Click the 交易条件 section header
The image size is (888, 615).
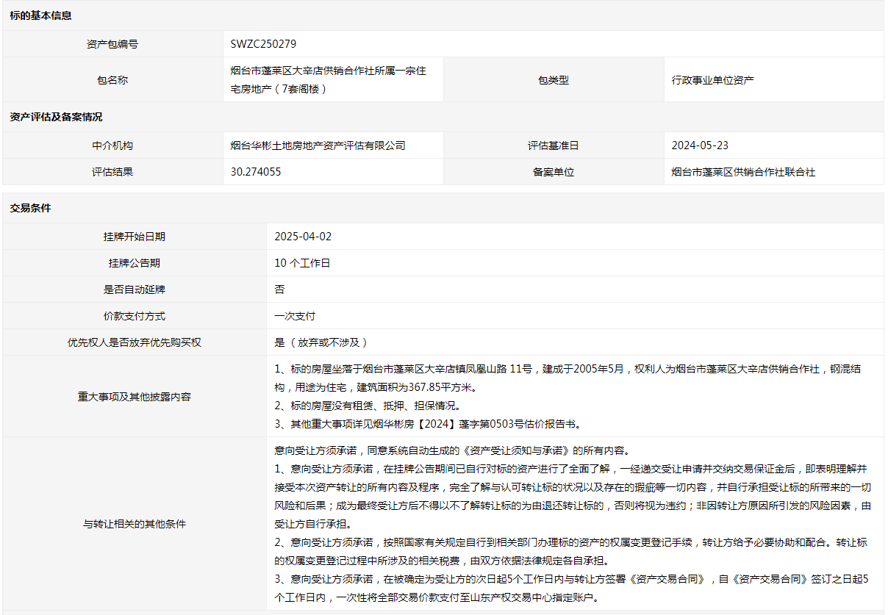pos(30,208)
